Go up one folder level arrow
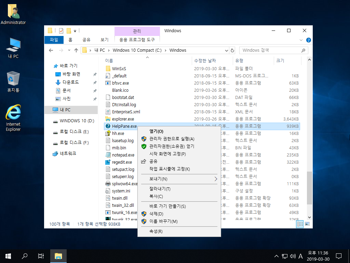 point(76,50)
